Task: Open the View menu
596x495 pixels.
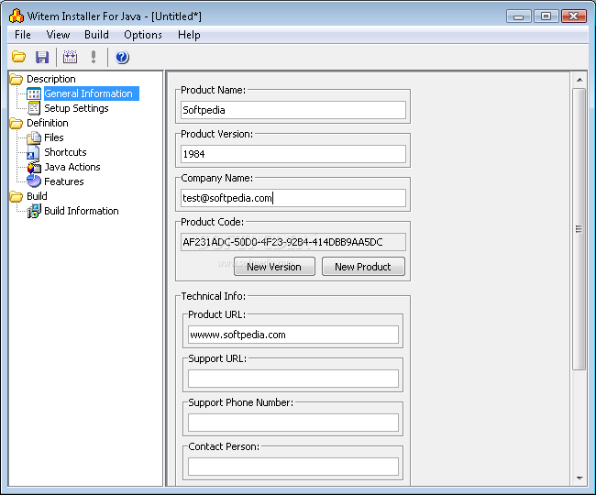Action: [x=58, y=35]
